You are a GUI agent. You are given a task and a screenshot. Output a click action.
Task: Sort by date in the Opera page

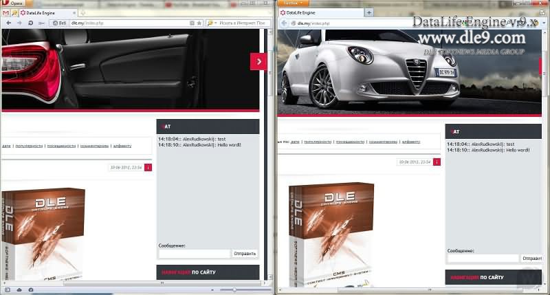(x=6, y=146)
